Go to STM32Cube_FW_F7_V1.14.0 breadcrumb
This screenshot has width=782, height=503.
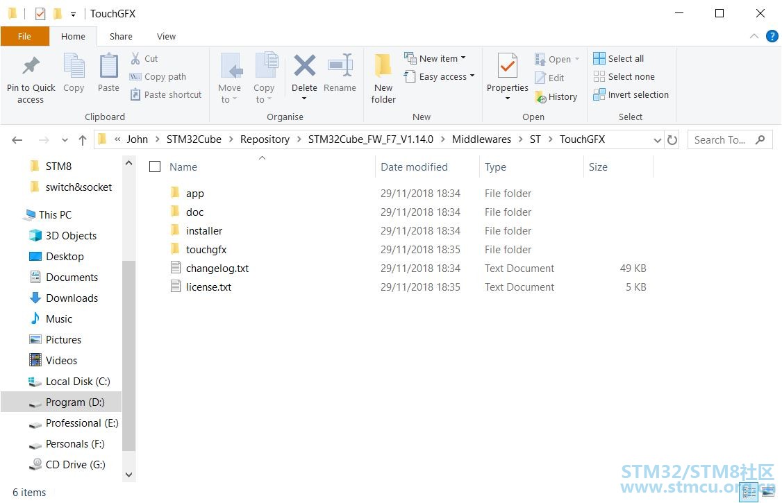click(371, 139)
